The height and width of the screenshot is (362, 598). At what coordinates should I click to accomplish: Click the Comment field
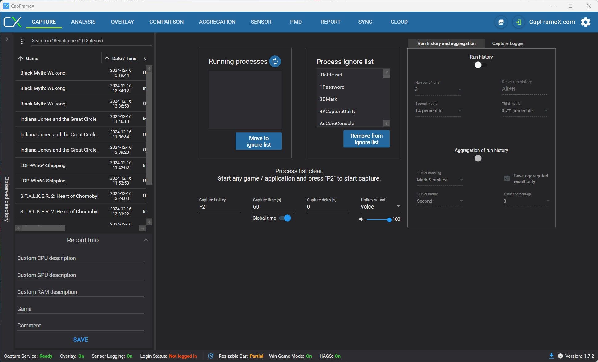[81, 326]
